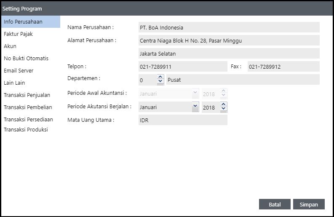Expand the Periode Akutansi Berjalan month dropdown
The image size is (334, 217).
pos(195,107)
